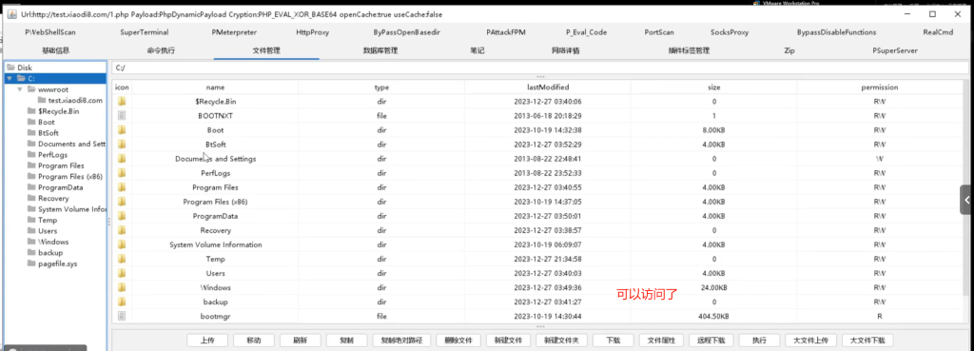The width and height of the screenshot is (974, 351).
Task: Open the HttpProxy tab
Action: (312, 32)
